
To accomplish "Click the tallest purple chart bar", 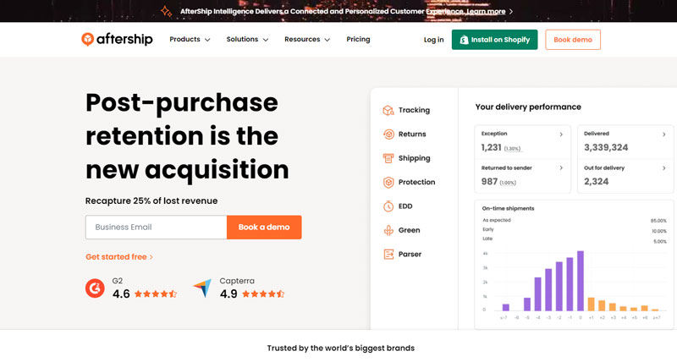I will [x=581, y=281].
